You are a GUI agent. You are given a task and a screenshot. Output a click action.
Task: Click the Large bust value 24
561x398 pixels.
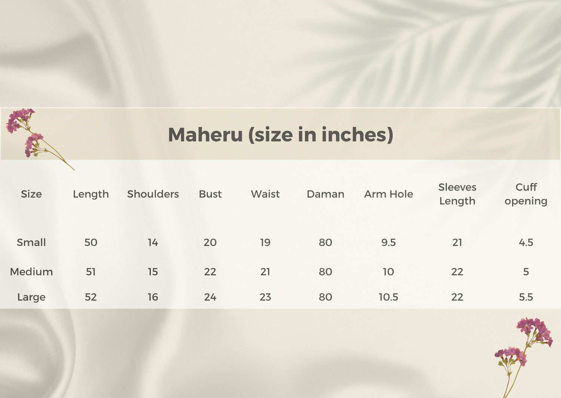click(210, 297)
